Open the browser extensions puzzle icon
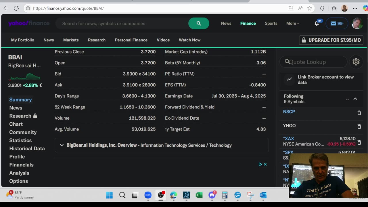Viewport: 368px width, 207px height. (x=322, y=8)
